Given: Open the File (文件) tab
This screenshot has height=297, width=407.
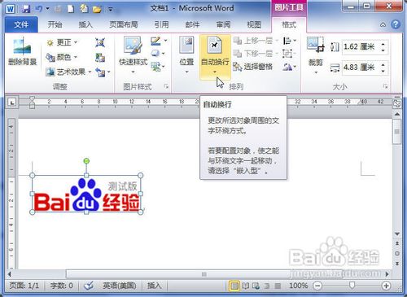Looking at the screenshot, I should [21, 25].
